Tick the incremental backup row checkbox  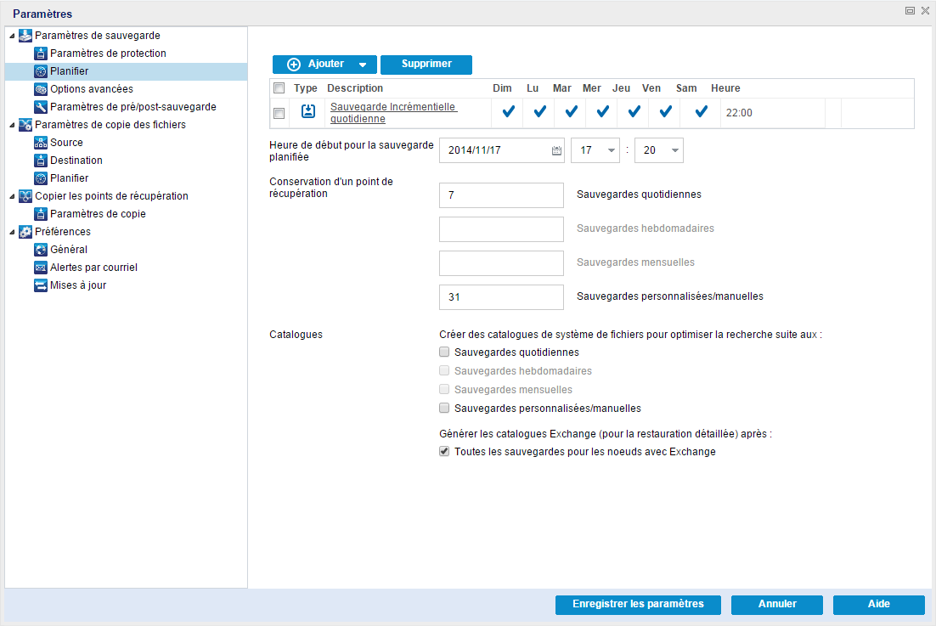(x=279, y=113)
